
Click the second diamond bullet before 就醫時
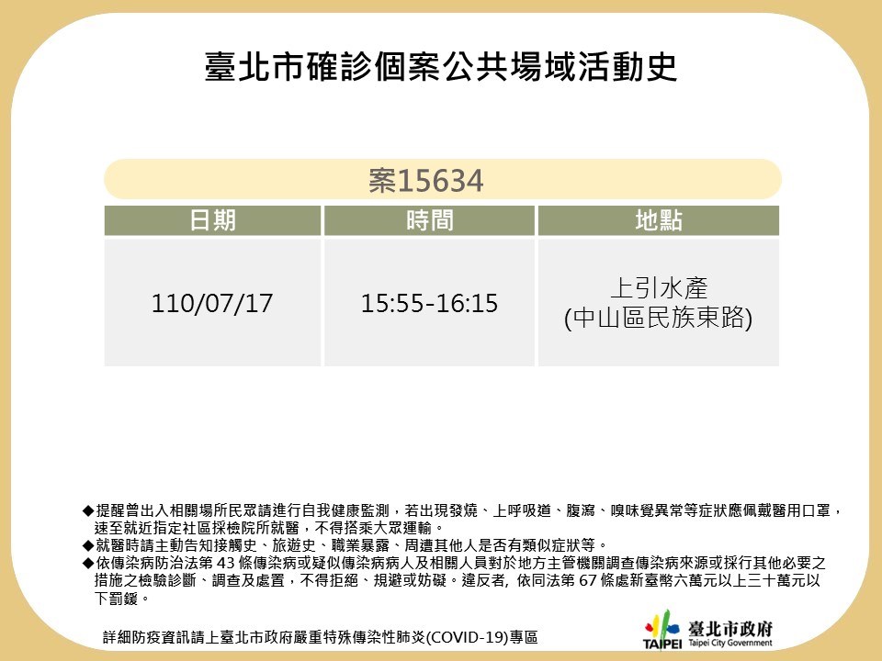(x=87, y=545)
